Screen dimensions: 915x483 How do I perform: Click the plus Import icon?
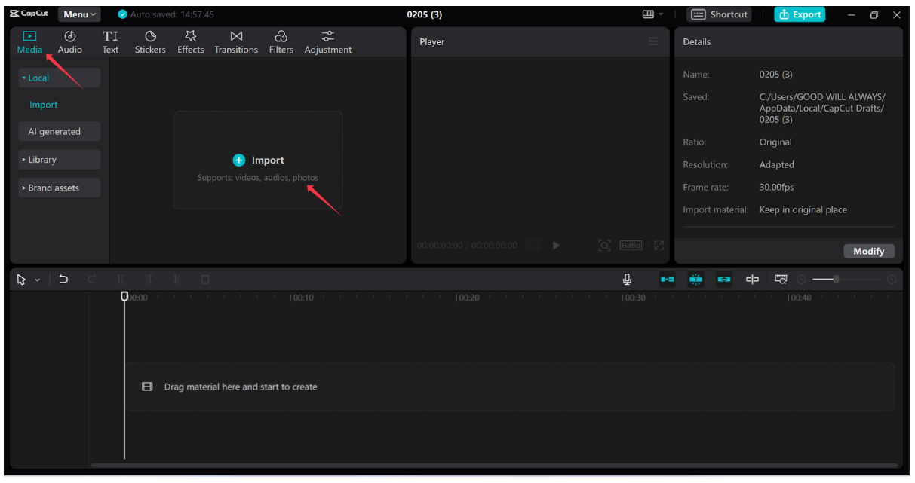click(x=239, y=160)
